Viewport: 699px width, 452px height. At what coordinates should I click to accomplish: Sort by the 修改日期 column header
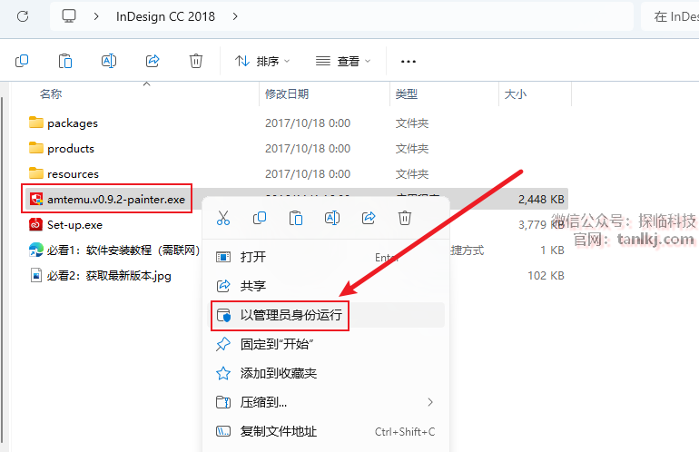(287, 93)
